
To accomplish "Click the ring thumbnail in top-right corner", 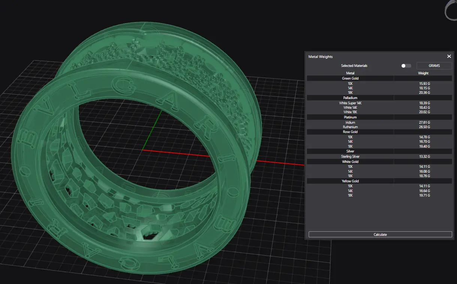I will click(x=451, y=10).
